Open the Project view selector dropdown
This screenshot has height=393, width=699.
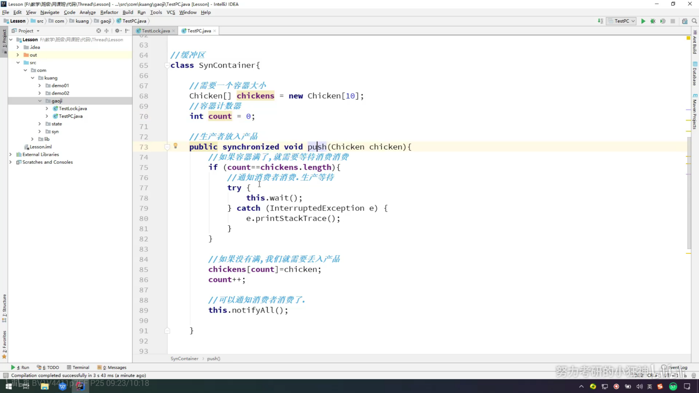26,31
